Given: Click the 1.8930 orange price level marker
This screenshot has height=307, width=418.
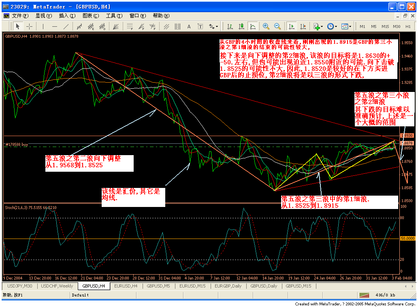Looking at the screenshot, I should point(407,136).
